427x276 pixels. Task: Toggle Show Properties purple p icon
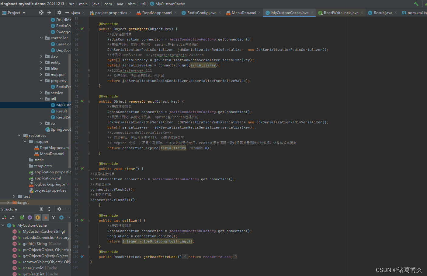[30, 218]
